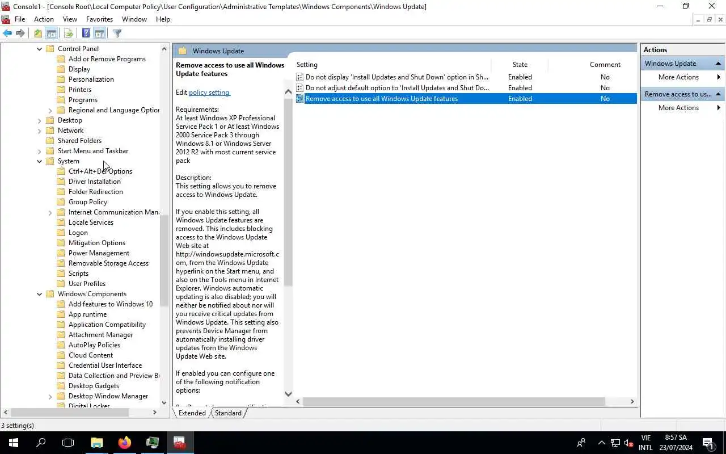Expand the Desktop tree node

(40, 120)
